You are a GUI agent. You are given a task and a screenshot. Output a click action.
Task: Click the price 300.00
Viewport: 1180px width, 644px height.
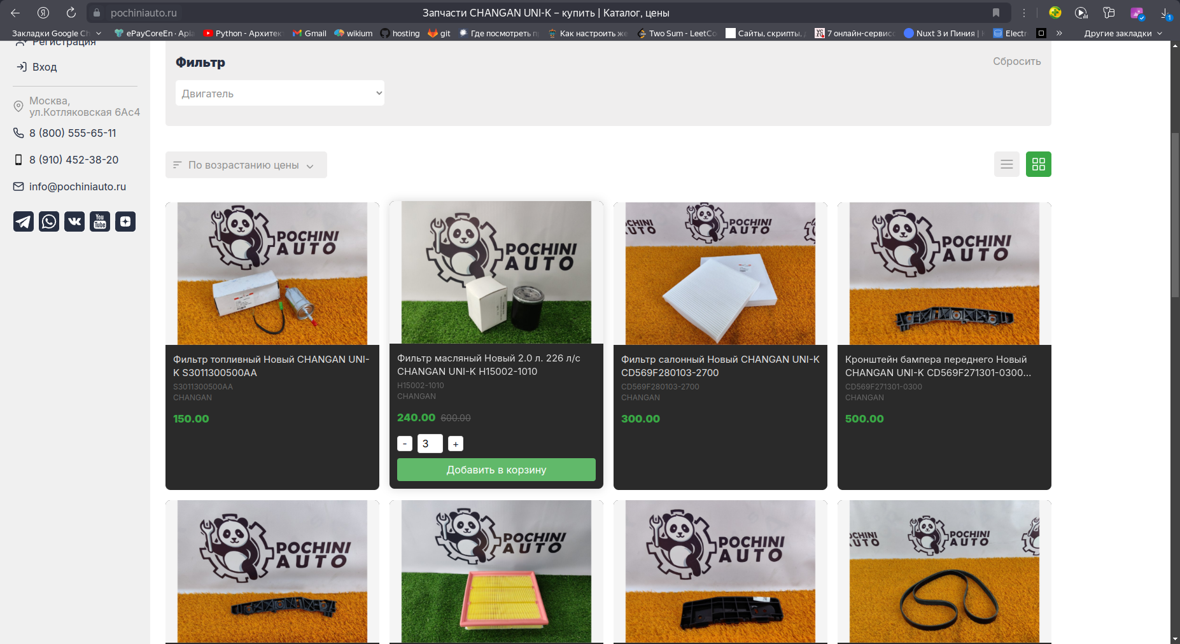(640, 419)
